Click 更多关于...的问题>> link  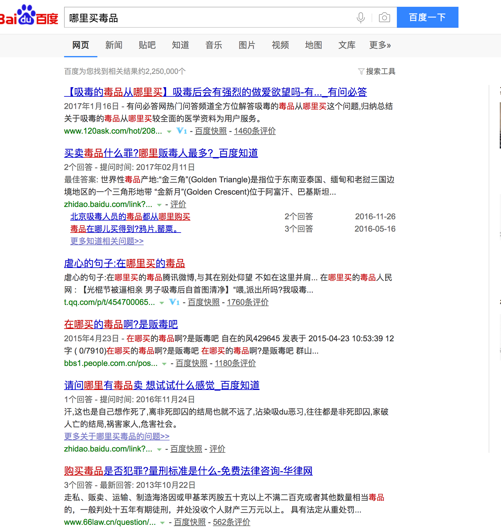[x=117, y=436]
